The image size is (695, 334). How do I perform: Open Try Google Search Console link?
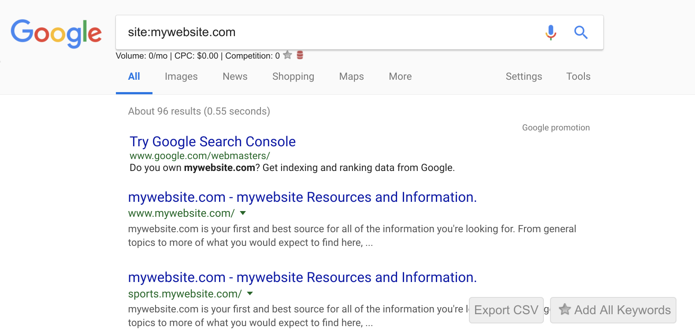(x=212, y=141)
